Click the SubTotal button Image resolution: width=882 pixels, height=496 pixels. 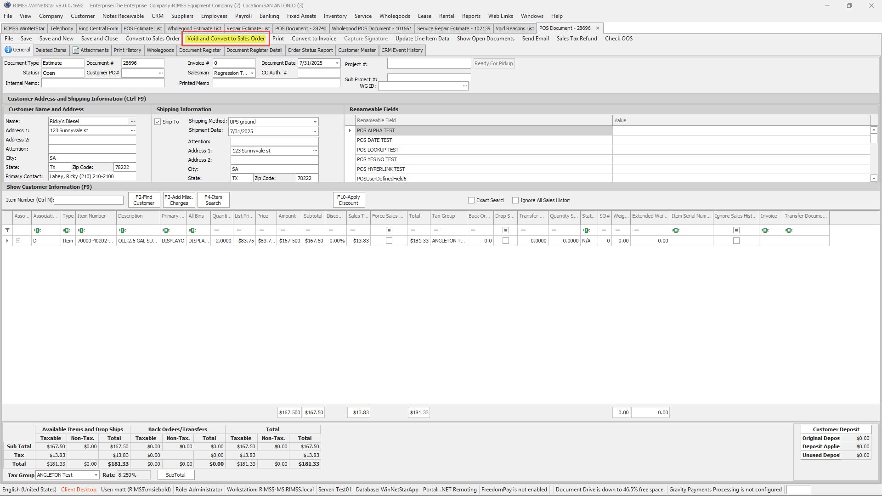click(175, 475)
